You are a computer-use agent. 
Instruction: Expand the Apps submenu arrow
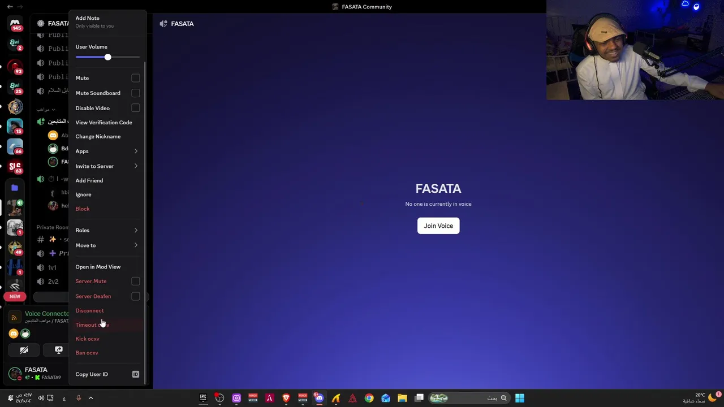[x=136, y=151]
